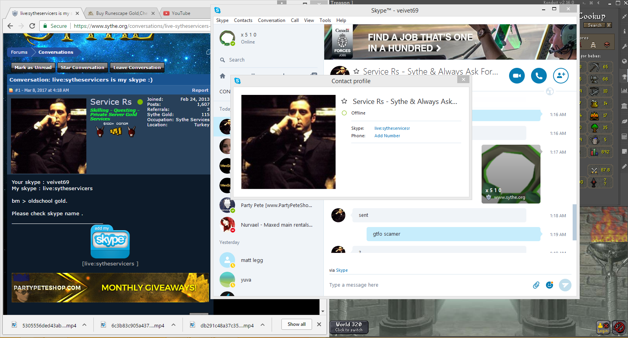Click Add Number in contact profile
The image size is (628, 338).
tap(387, 136)
